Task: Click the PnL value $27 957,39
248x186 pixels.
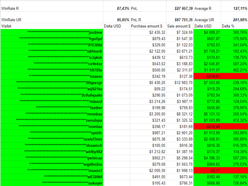Action: tap(179, 8)
